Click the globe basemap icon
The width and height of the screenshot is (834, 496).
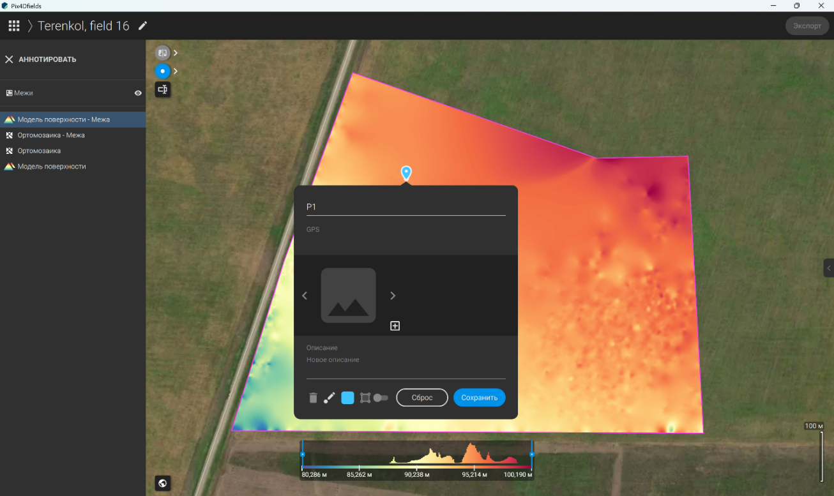(162, 483)
